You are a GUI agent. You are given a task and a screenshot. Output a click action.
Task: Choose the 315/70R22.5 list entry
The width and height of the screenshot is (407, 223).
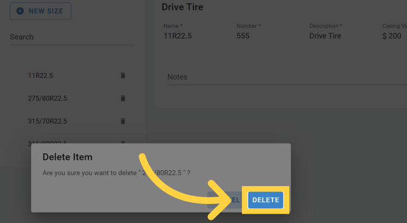coord(47,121)
